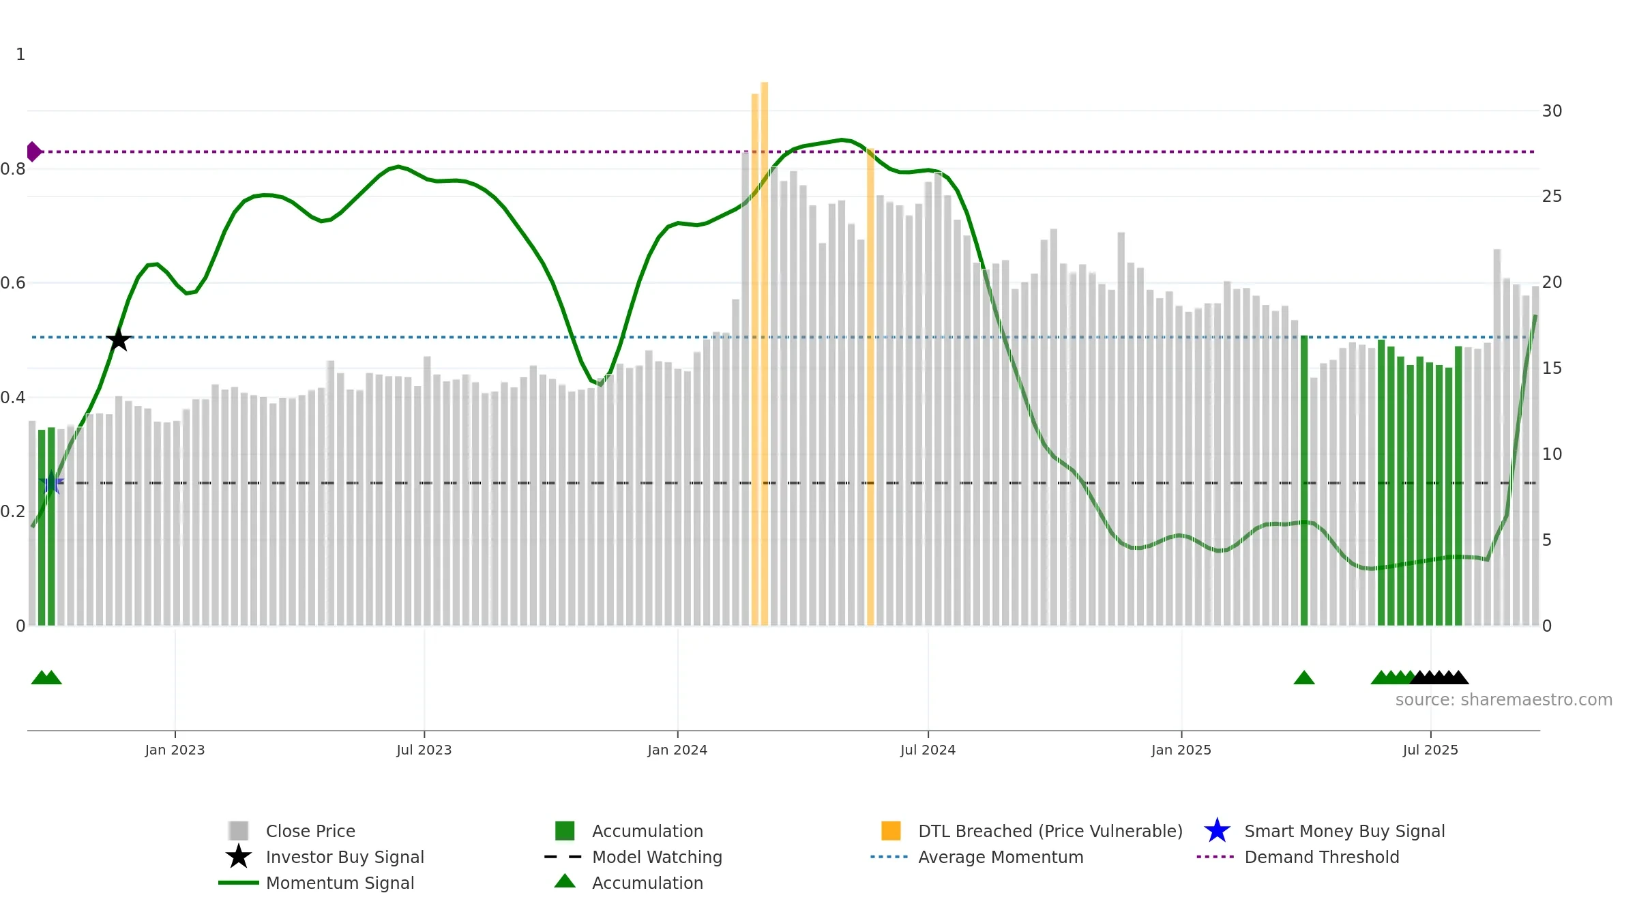Click the Jan 2024 axis label
Image resolution: width=1637 pixels, height=921 pixels.
tap(677, 750)
